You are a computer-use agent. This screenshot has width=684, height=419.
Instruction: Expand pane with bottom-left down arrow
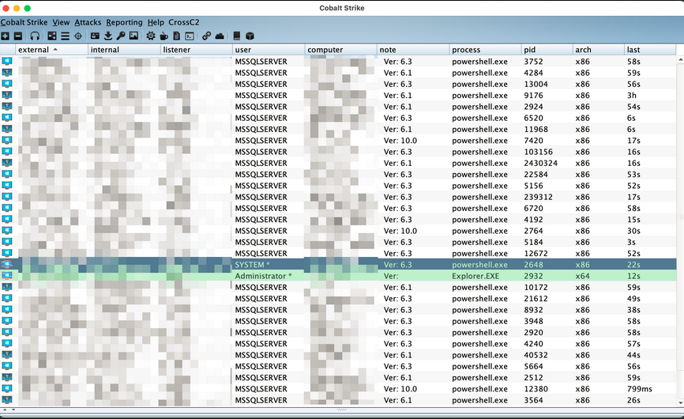[x=13, y=410]
